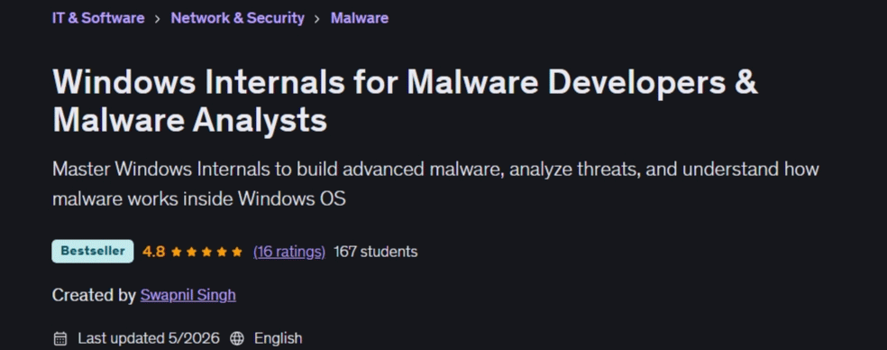The width and height of the screenshot is (887, 350).
Task: Click the course title Windows Internals heading
Action: [405, 101]
